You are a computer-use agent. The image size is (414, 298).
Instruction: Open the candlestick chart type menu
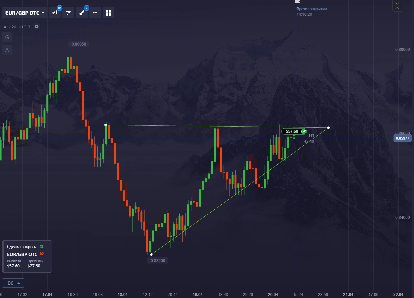55,13
